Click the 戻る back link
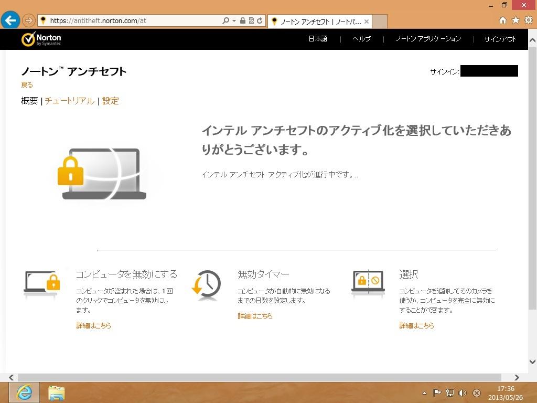Screen dimensions: 537x403 [27, 84]
